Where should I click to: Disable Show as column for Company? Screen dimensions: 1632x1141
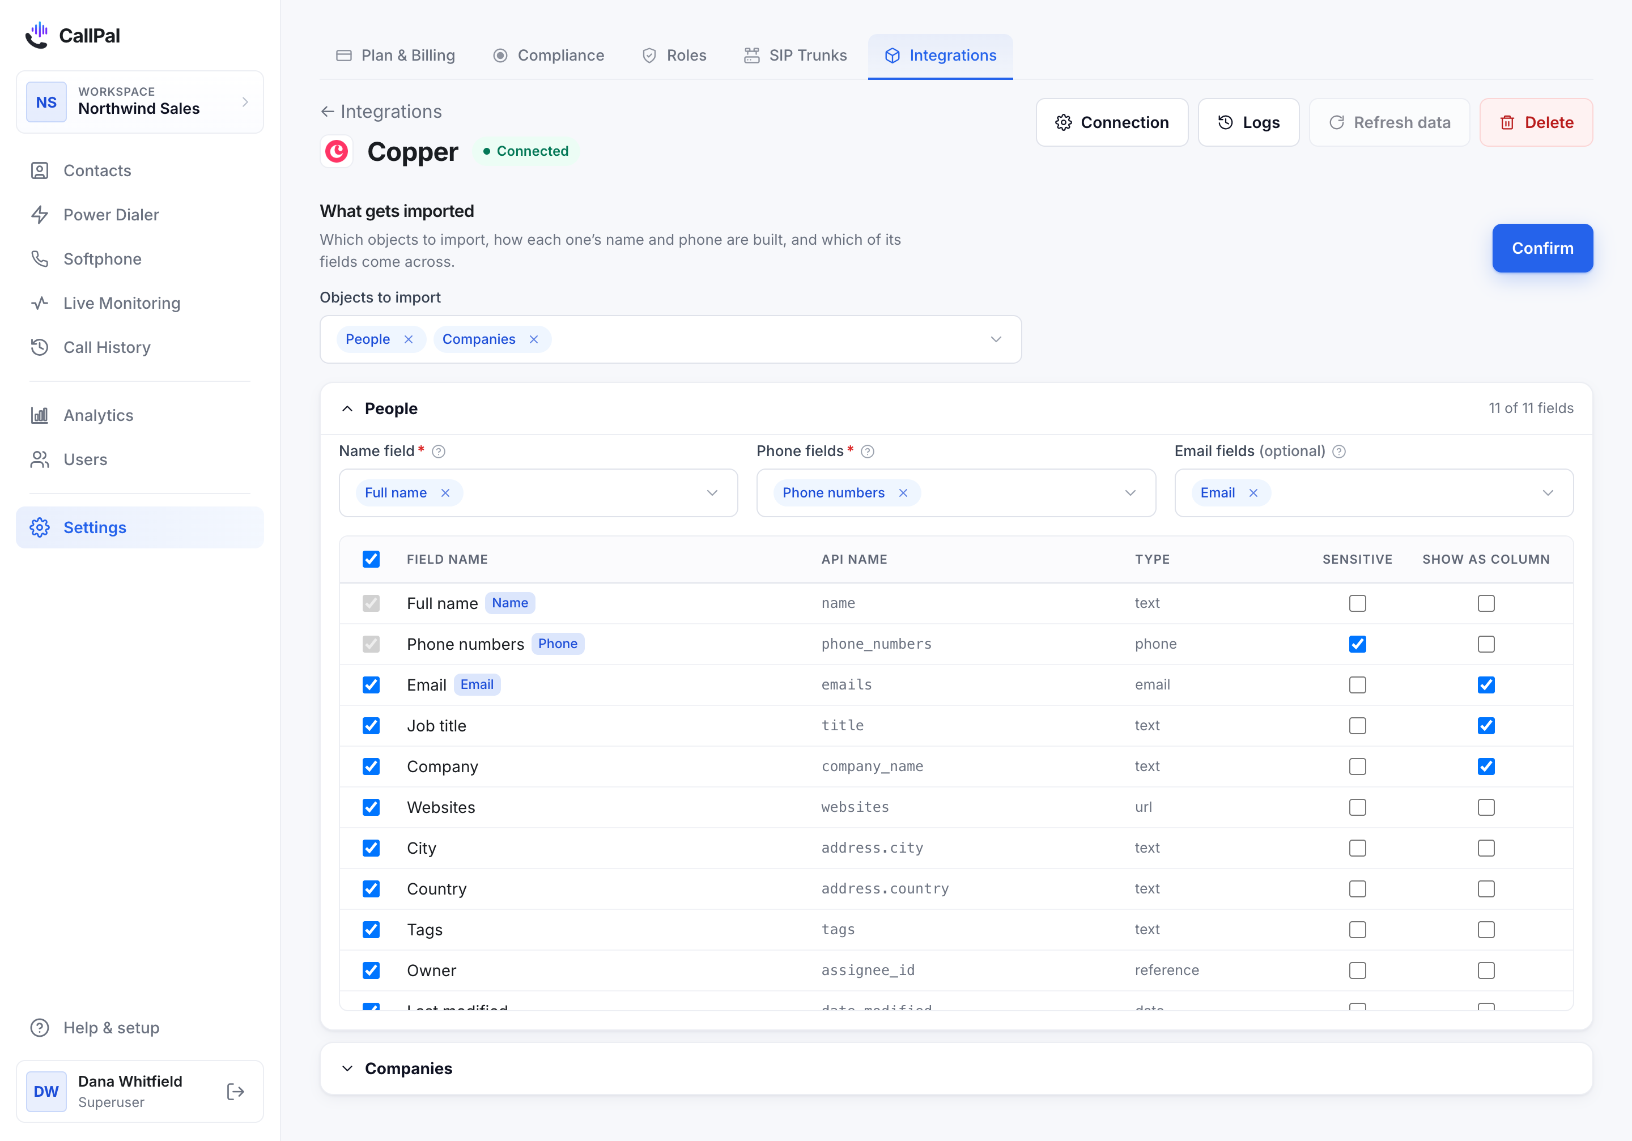1486,767
